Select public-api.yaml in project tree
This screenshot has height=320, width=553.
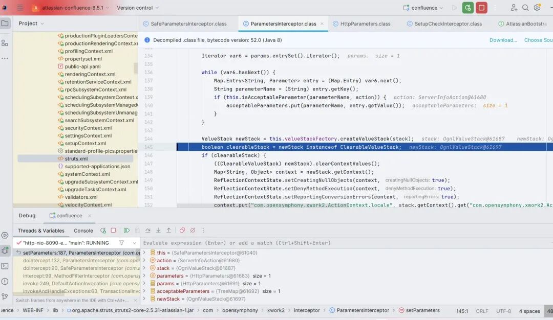82,66
